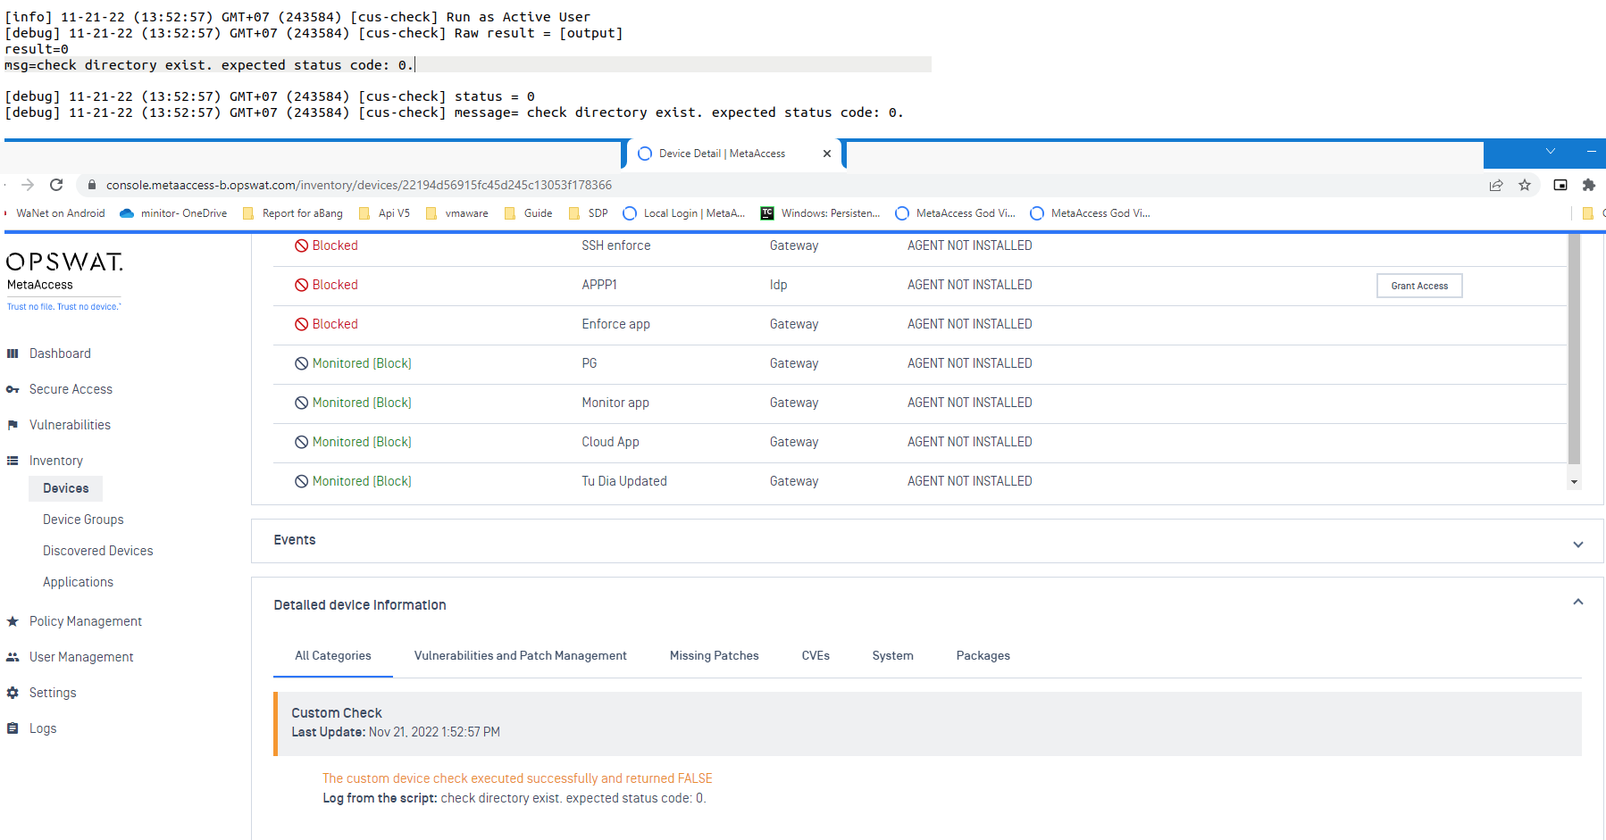Click monitored icon in Cloud App row
This screenshot has height=840, width=1606.
pos(302,442)
